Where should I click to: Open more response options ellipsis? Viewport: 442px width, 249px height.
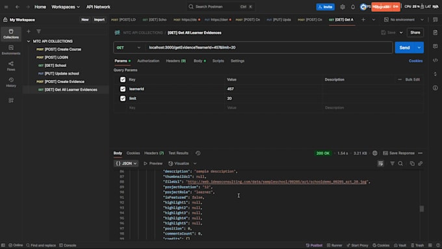421,153
